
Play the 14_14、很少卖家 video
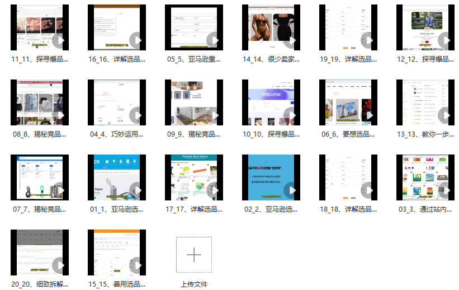292,40
